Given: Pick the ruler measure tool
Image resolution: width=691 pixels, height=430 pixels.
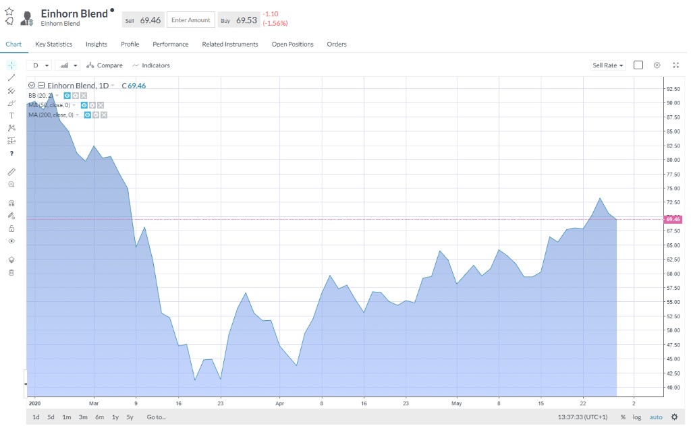Looking at the screenshot, I should click(x=11, y=172).
